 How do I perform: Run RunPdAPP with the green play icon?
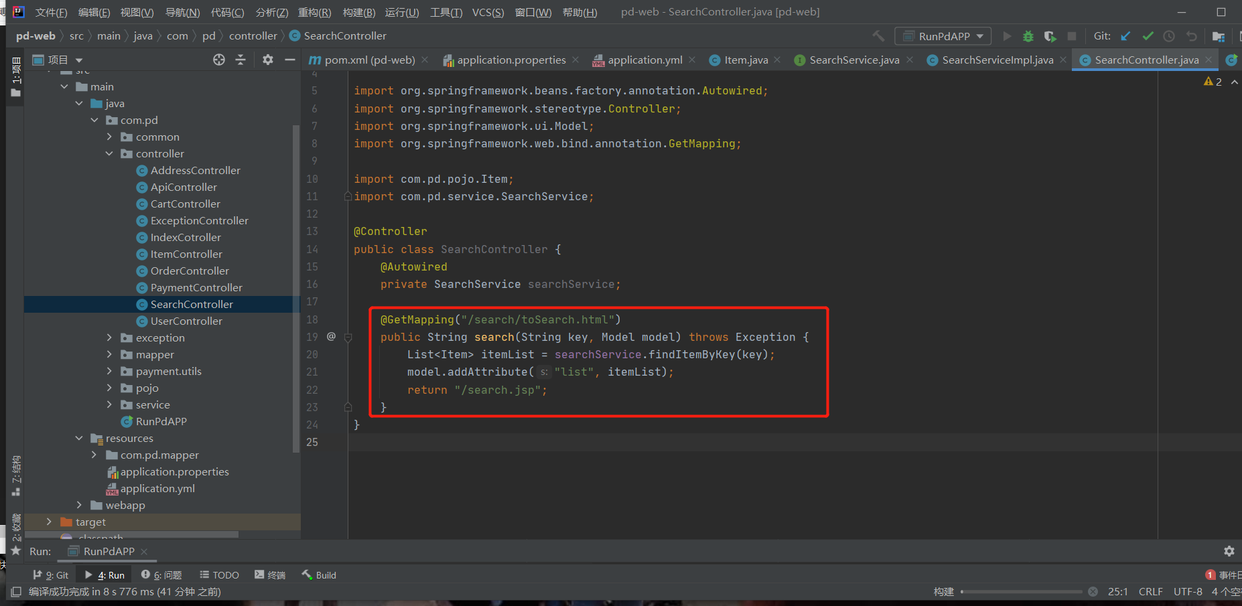tap(1006, 36)
